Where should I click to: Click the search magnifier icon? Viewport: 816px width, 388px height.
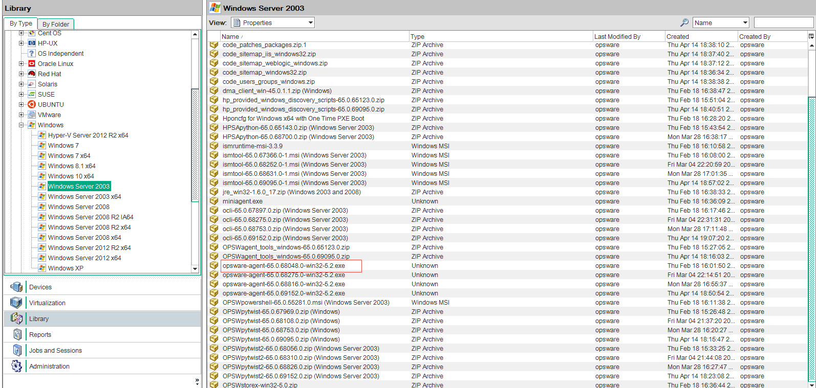point(684,22)
